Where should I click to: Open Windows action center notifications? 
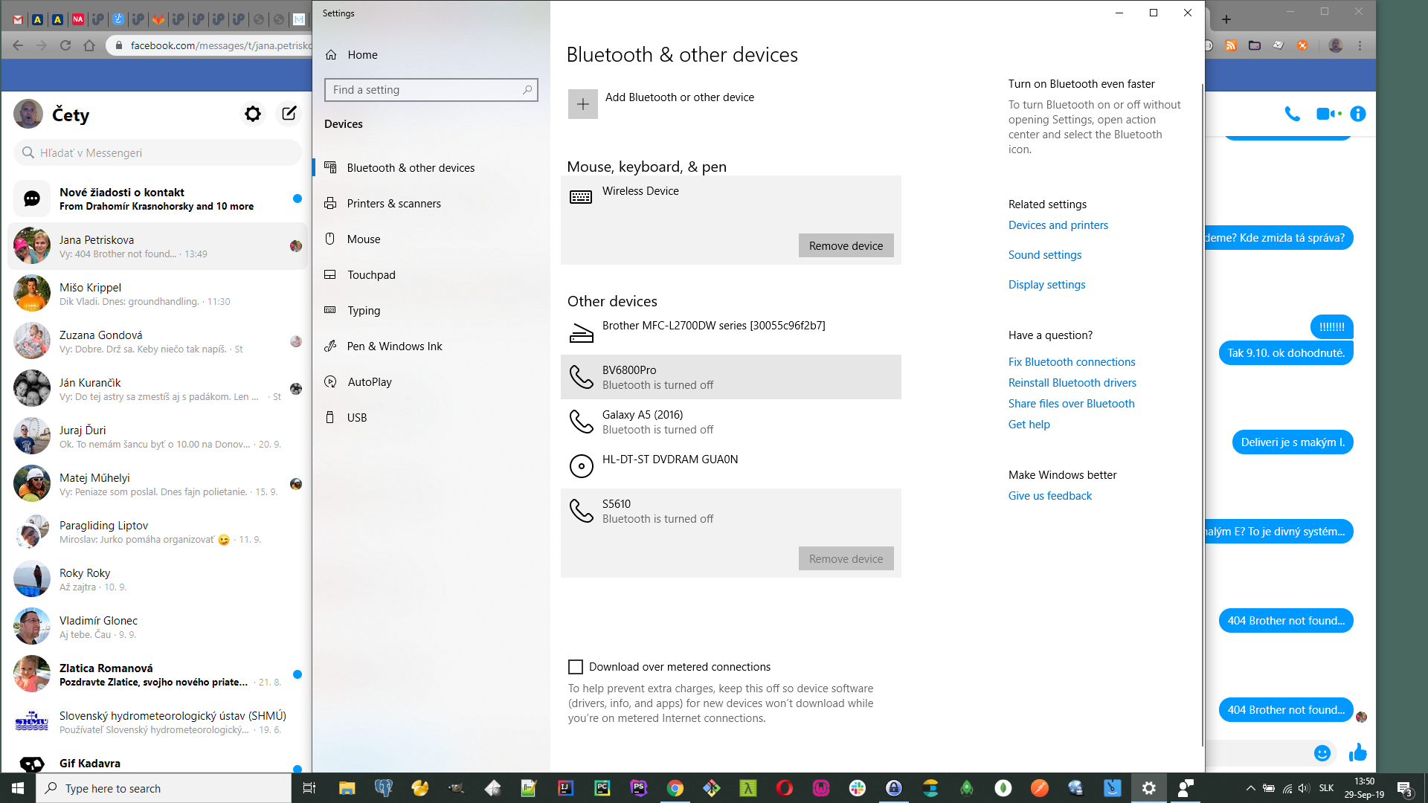[x=1405, y=788]
